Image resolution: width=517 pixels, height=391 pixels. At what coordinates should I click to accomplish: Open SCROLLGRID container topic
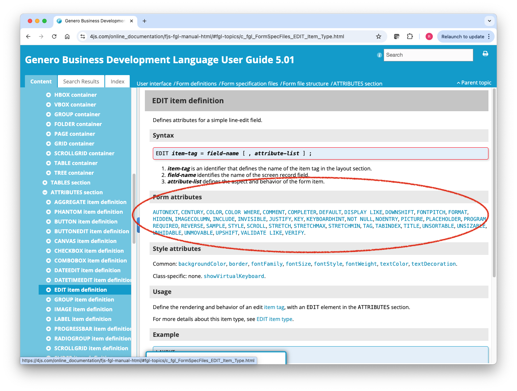(x=84, y=153)
